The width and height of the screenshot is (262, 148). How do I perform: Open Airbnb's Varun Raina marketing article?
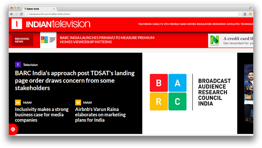(x=100, y=115)
